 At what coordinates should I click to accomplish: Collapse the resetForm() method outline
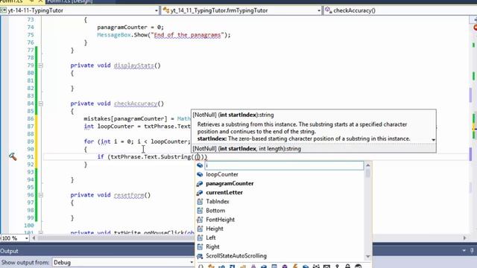pos(40,195)
